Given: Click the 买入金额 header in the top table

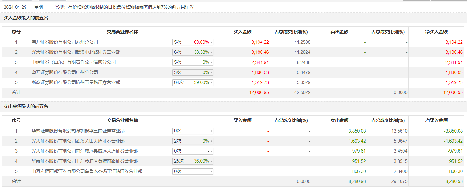Looking at the screenshot, I should [x=242, y=32].
